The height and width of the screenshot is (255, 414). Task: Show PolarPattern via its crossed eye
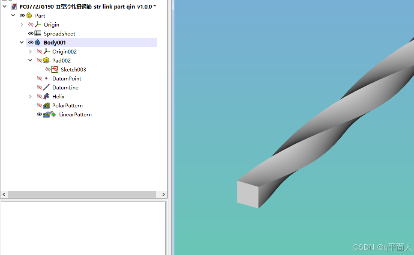[x=39, y=106]
